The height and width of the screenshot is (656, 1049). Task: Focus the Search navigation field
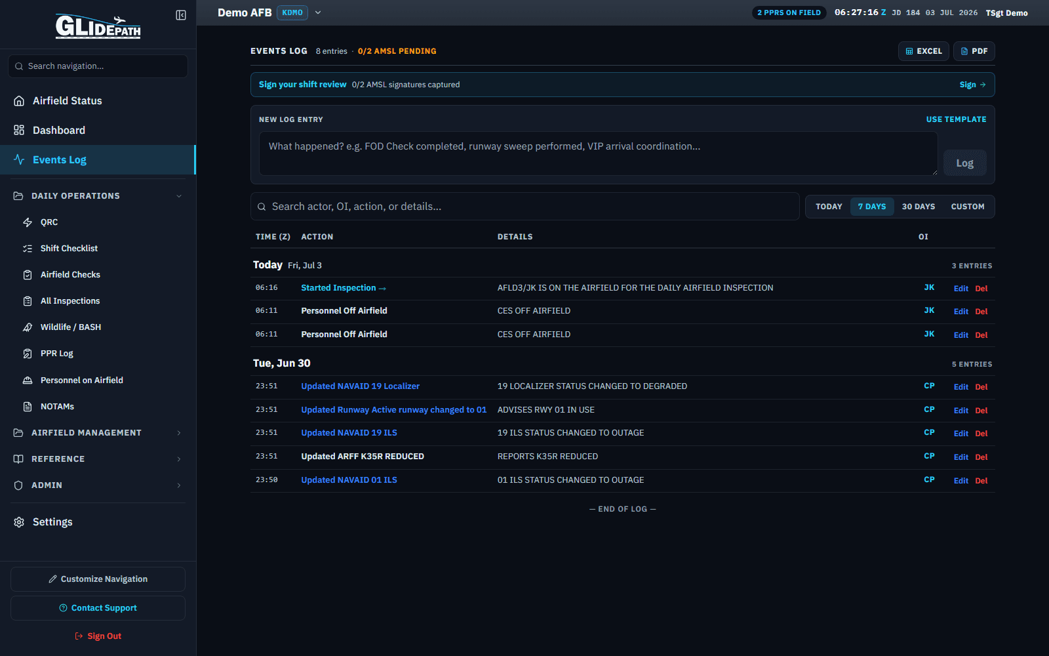click(x=98, y=66)
